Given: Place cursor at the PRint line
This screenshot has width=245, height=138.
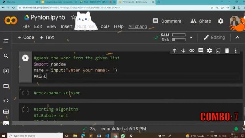Looking at the screenshot, I should 40,77.
